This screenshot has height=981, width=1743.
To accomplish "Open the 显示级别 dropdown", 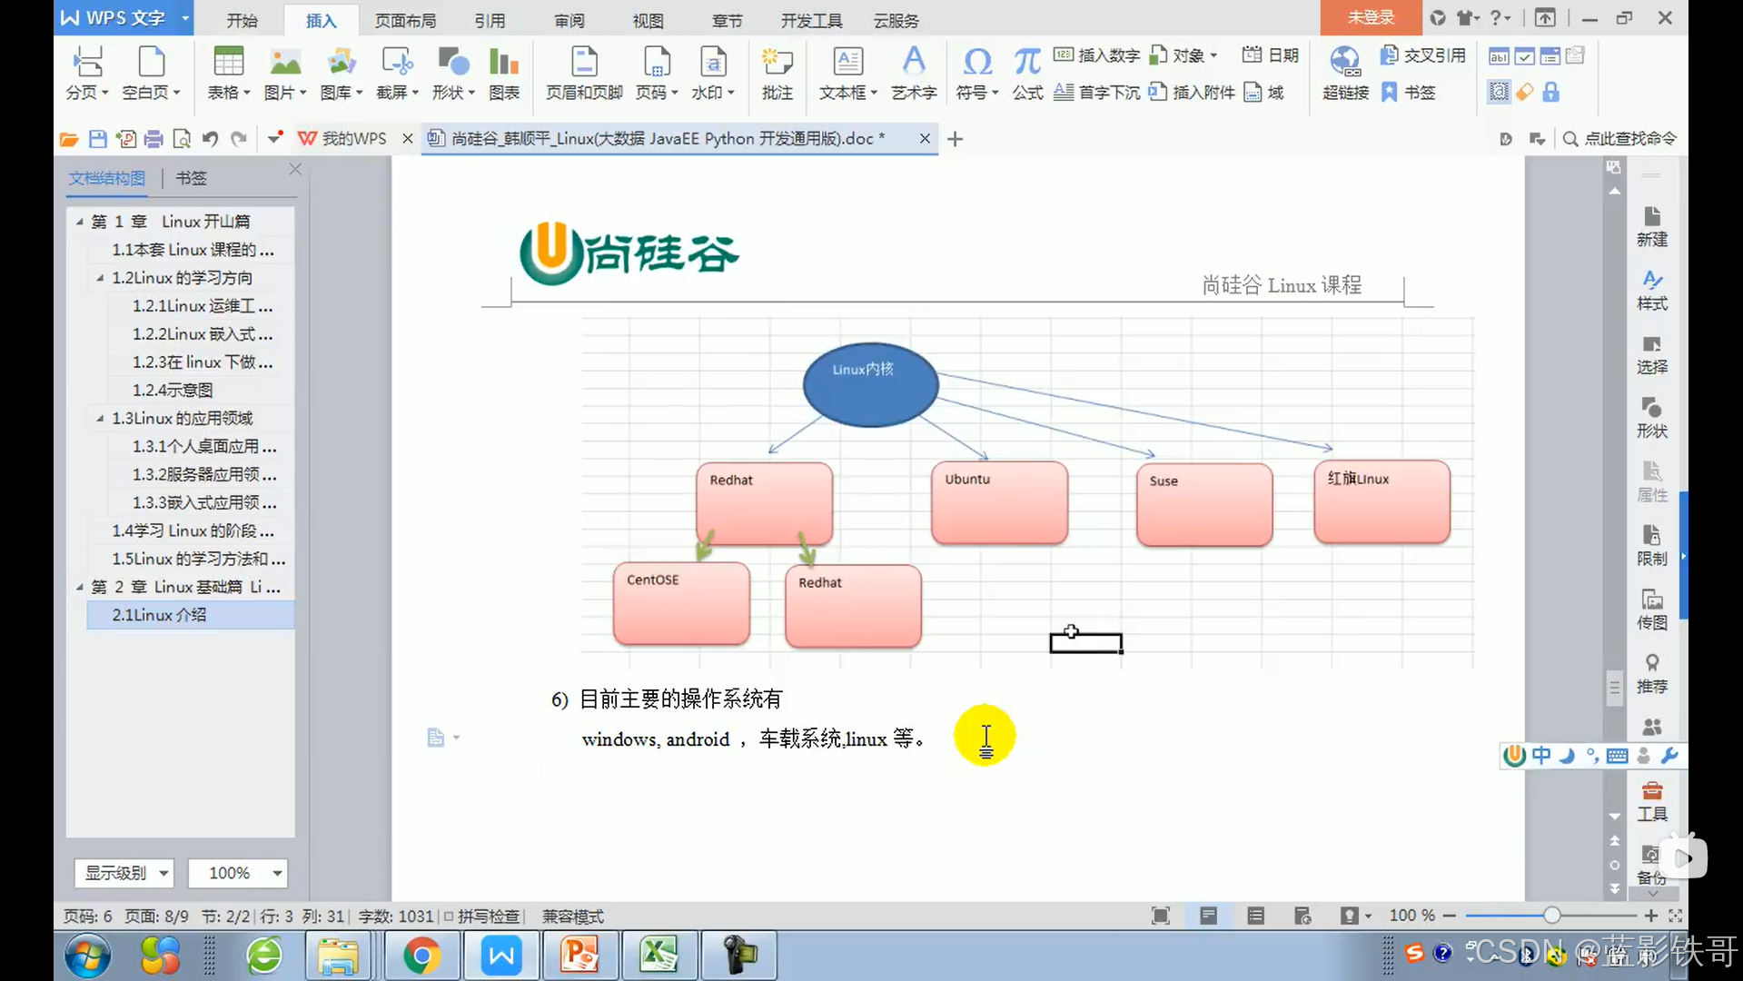I will 124,873.
